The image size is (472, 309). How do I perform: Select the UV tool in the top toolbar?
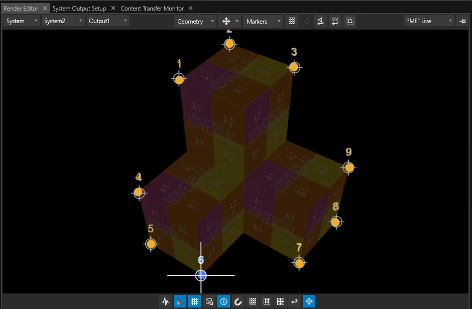pyautogui.click(x=335, y=21)
